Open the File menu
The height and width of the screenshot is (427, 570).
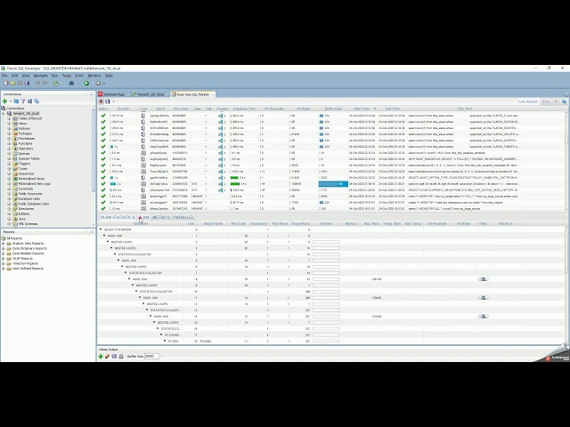point(4,76)
